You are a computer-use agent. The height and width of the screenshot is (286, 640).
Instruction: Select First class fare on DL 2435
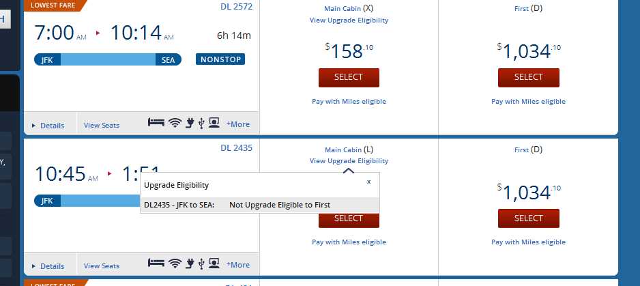tap(528, 218)
